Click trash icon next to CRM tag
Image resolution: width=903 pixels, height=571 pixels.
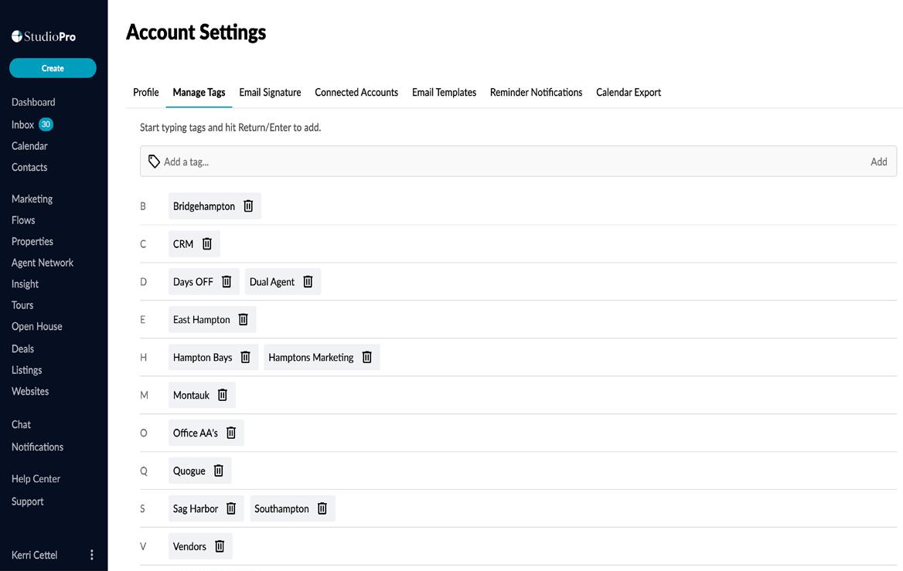pos(207,244)
